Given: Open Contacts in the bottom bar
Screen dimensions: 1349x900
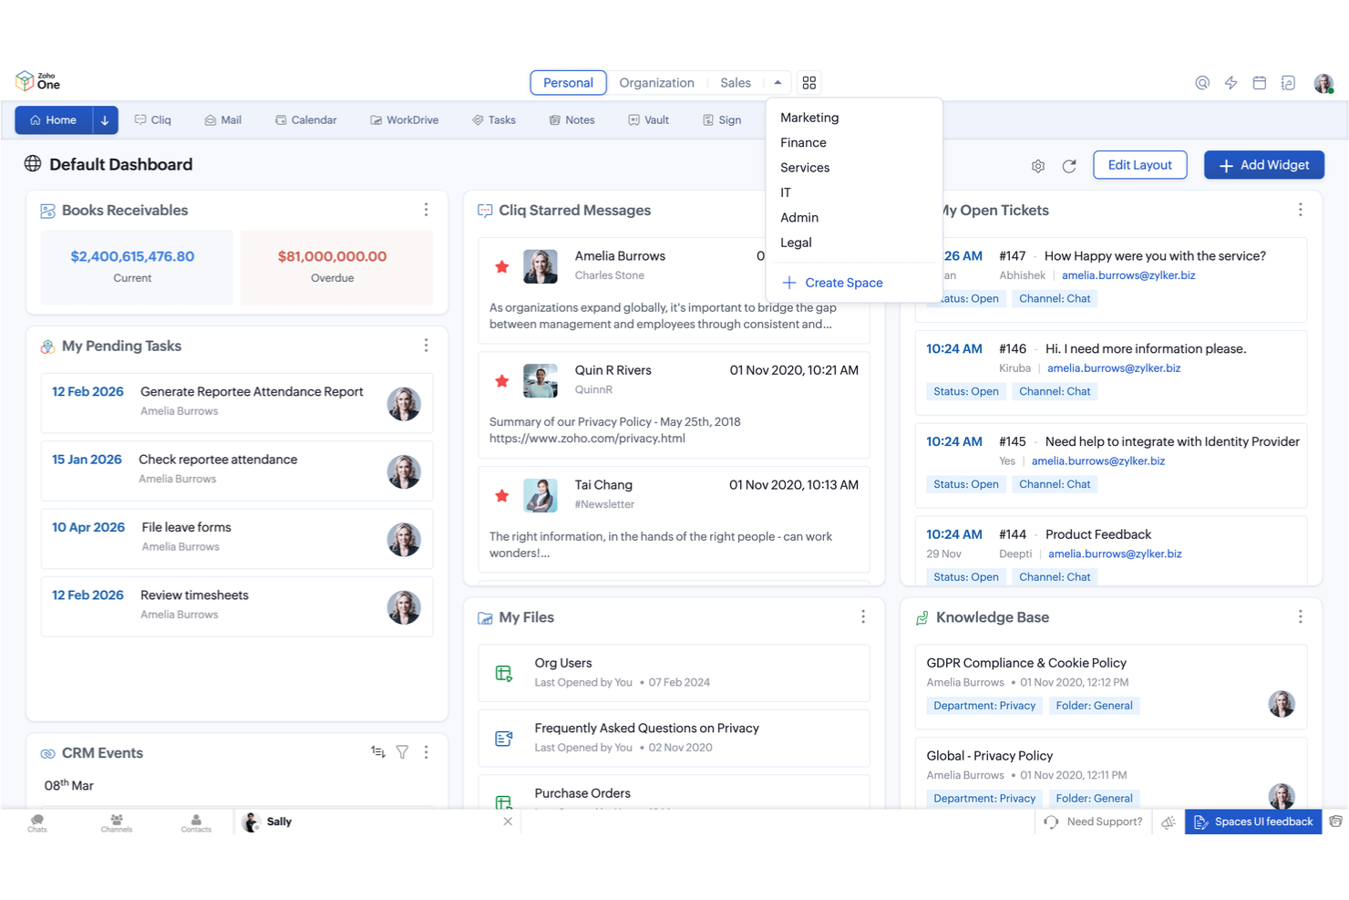Looking at the screenshot, I should click(196, 822).
